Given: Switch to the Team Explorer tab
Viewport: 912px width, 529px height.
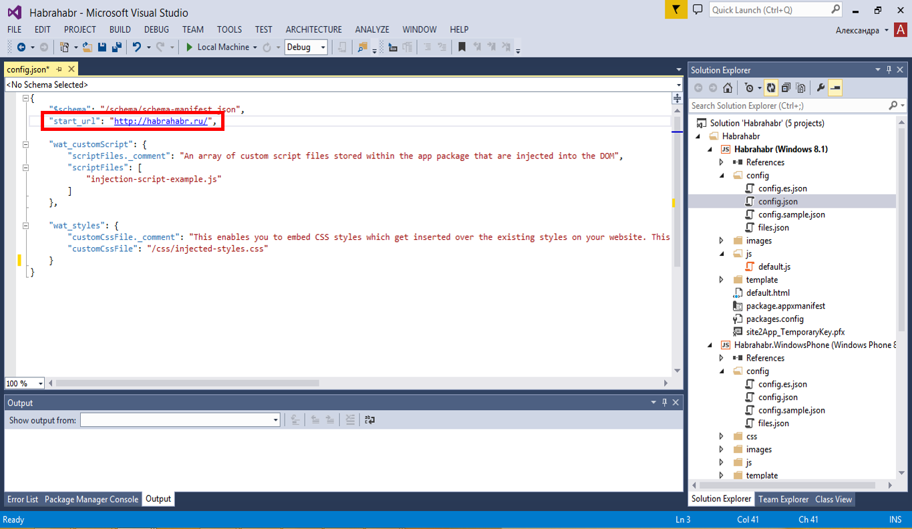Looking at the screenshot, I should 784,500.
